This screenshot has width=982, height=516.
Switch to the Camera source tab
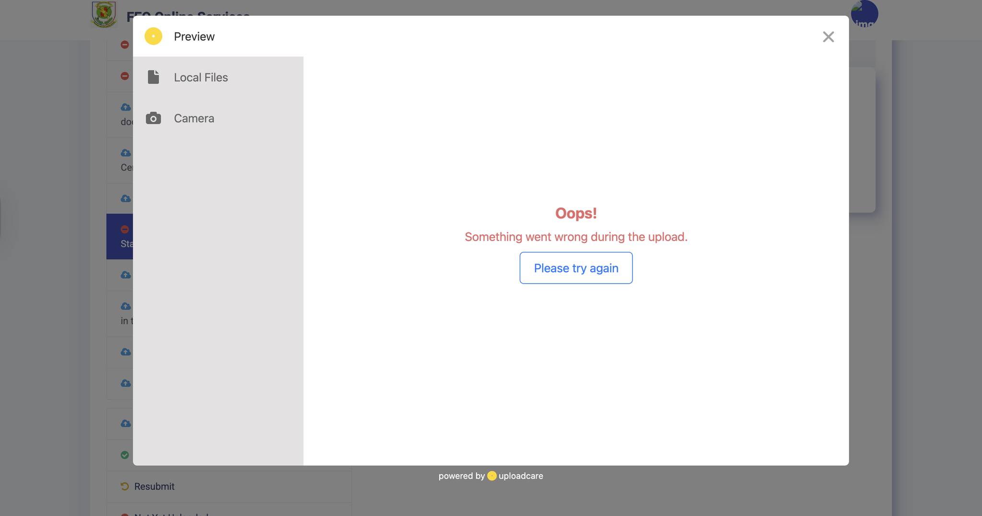(218, 118)
